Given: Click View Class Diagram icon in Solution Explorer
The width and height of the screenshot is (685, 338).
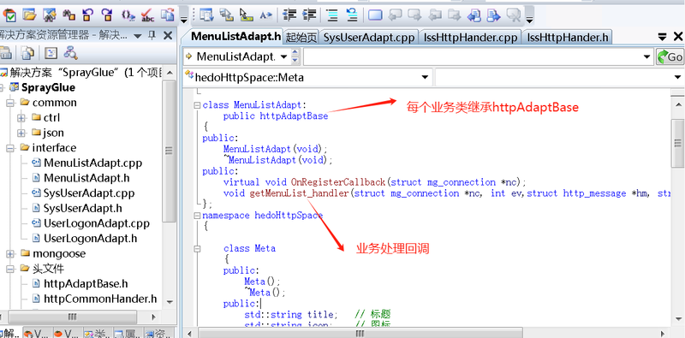Looking at the screenshot, I should point(70,53).
